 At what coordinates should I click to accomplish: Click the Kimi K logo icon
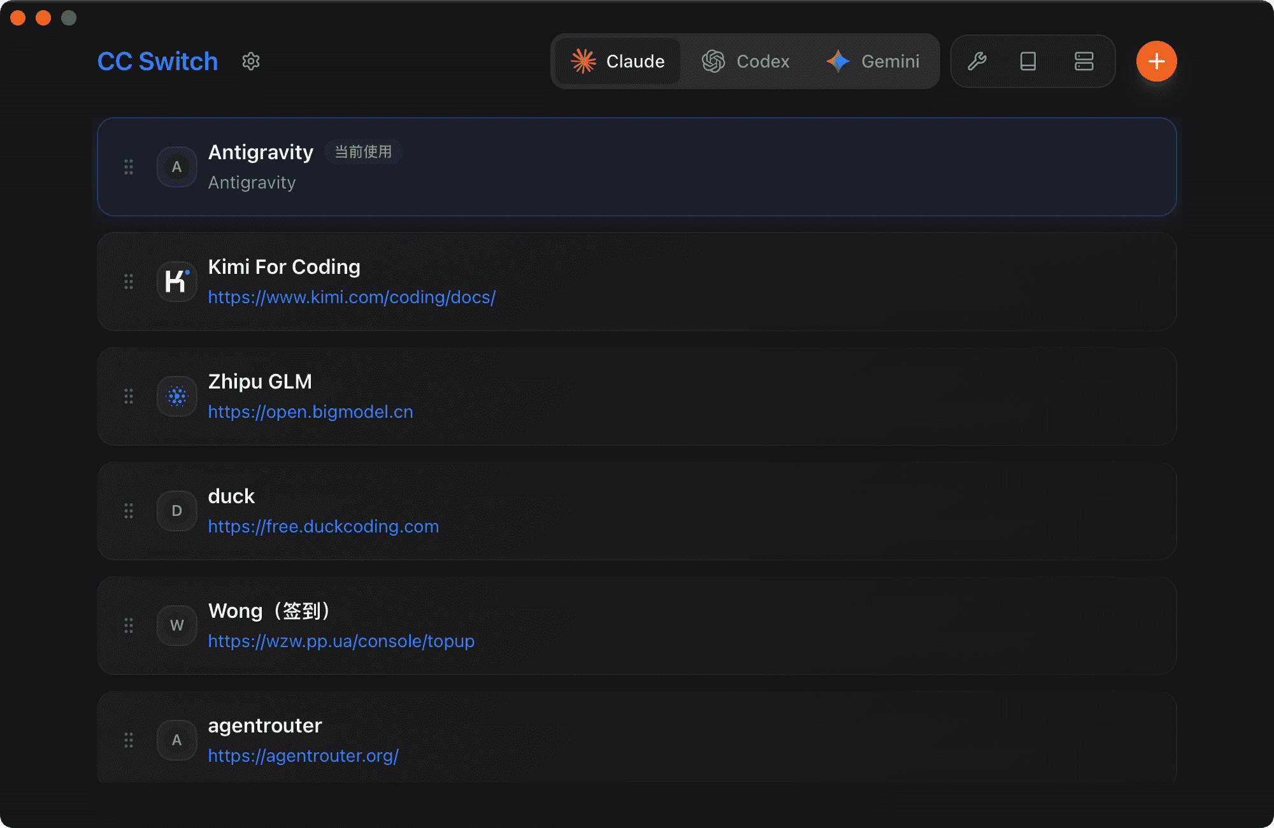(x=176, y=282)
